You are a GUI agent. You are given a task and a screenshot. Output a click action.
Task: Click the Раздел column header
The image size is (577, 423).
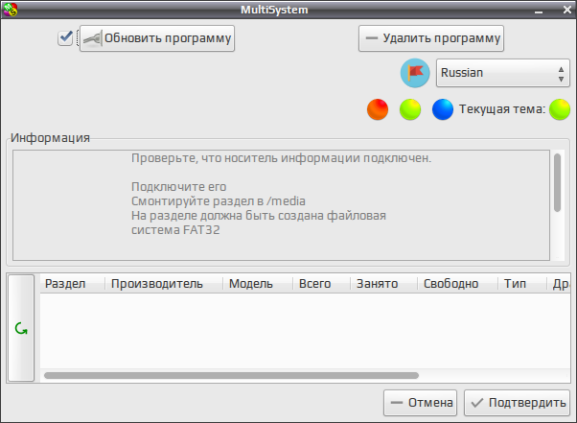[x=72, y=284]
